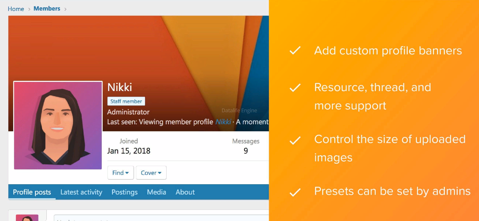Image resolution: width=479 pixels, height=221 pixels.
Task: Expand the Cover dropdown button
Action: (151, 173)
